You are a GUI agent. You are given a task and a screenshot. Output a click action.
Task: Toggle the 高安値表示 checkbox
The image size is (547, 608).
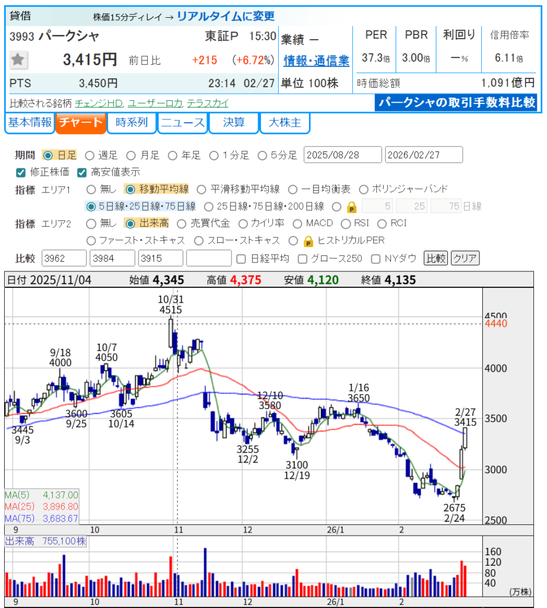pyautogui.click(x=82, y=172)
